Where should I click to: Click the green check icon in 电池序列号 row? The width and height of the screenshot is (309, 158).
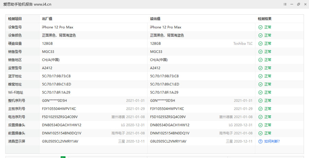coord(260,117)
